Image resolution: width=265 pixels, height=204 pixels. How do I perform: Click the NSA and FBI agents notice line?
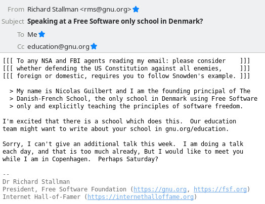point(126,61)
